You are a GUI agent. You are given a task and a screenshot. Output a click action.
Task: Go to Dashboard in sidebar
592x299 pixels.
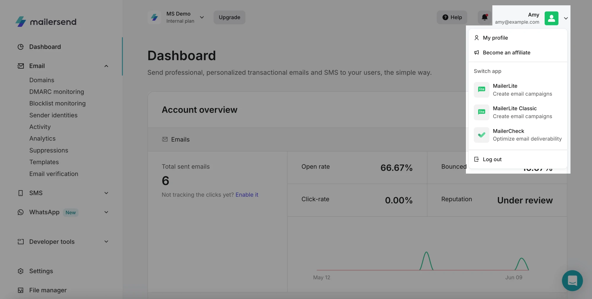point(45,47)
